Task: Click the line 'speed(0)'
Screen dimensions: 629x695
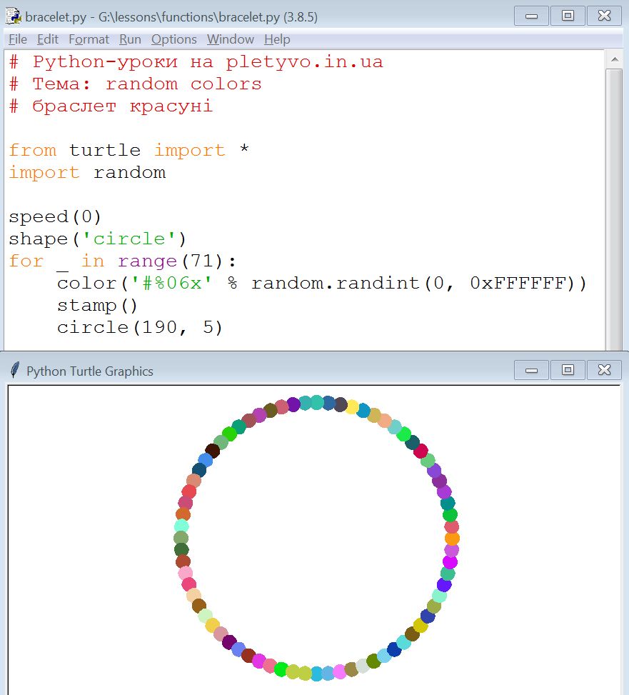Action: (55, 216)
